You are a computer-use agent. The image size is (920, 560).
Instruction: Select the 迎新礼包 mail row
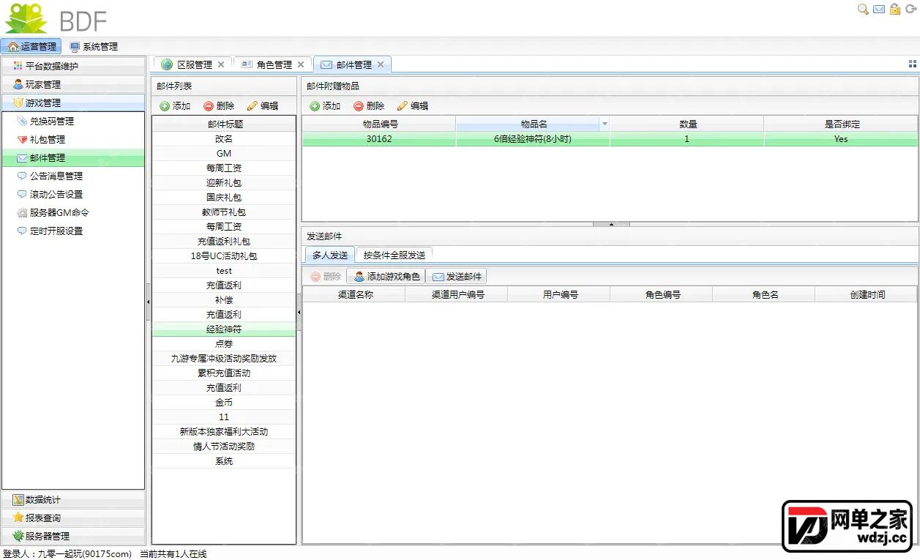tap(224, 182)
